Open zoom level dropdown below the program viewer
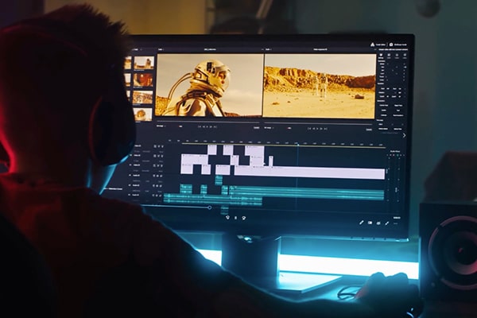Screen dimensions: 477x318 tap(269, 128)
